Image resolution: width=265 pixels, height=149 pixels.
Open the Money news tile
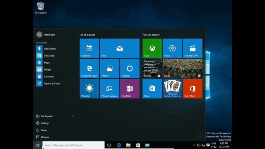pyautogui.click(x=152, y=68)
